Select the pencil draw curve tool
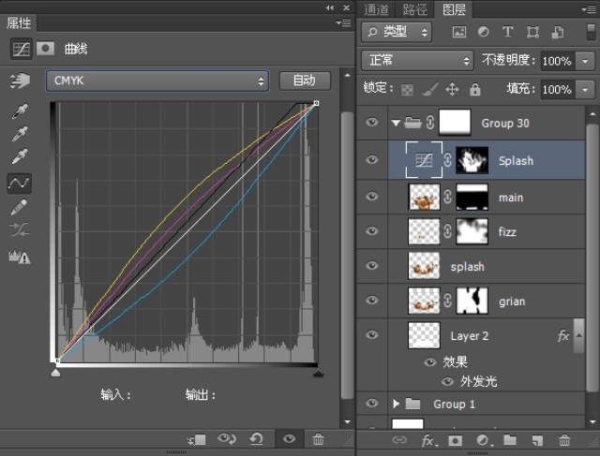Viewport: 600px width, 456px height. (19, 207)
